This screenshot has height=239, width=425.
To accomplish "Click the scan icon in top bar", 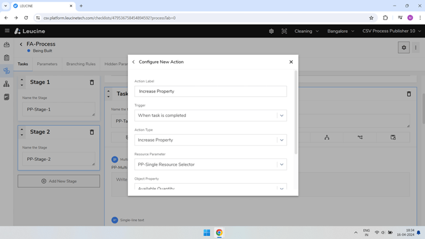I will pyautogui.click(x=284, y=31).
